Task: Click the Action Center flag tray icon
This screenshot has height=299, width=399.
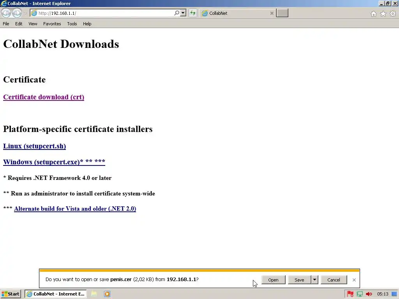Action: coord(350,294)
